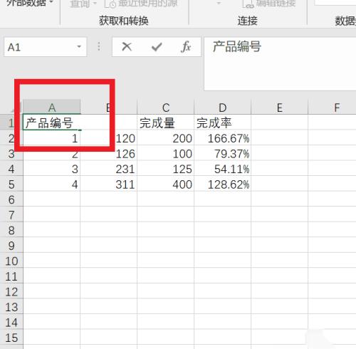
Task: Click the formula bar options dots handle
Action: 99,46
